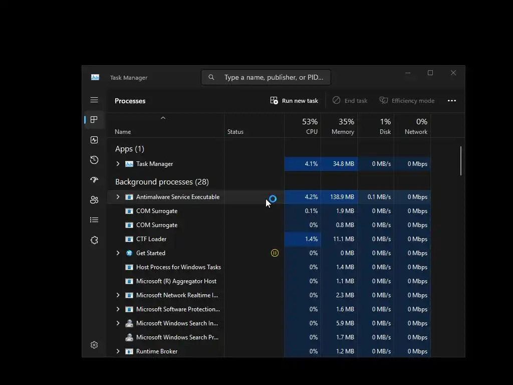The image size is (513, 385).
Task: Open Users page in sidebar
Action: tap(94, 200)
